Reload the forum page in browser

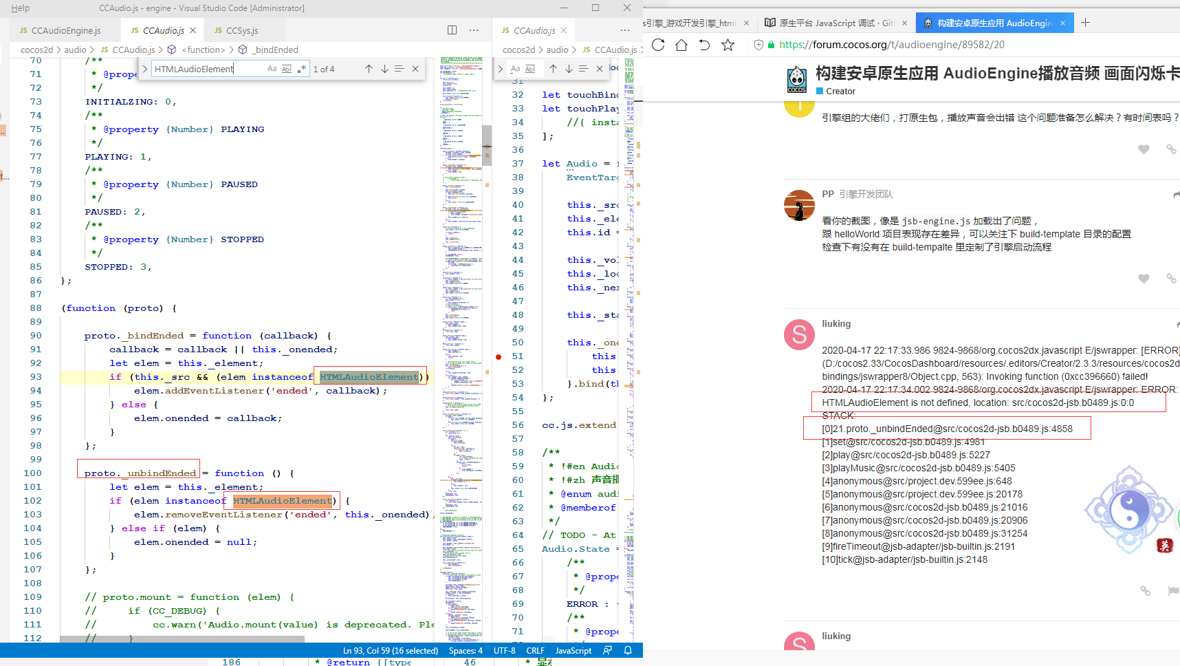658,45
